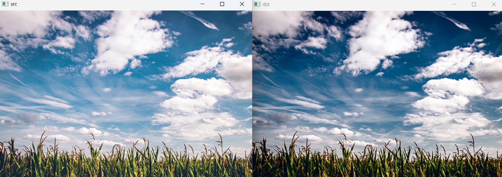Click the image in the dst window
Viewport: 502px width, 177px height.
coord(377,94)
